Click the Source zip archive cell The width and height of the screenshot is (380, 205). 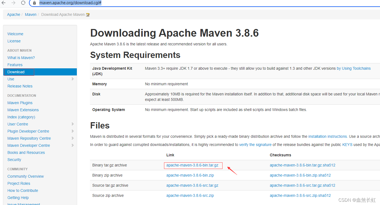coord(108,195)
